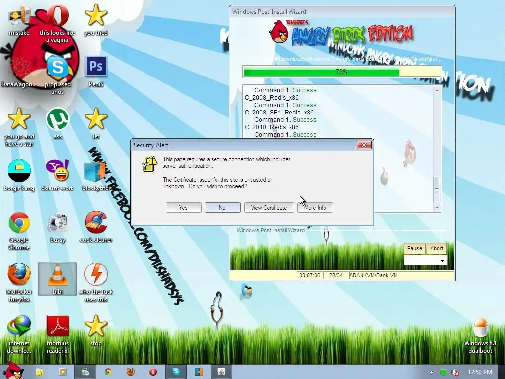The width and height of the screenshot is (505, 379).
Task: Pause the post-install wizard
Action: point(414,249)
